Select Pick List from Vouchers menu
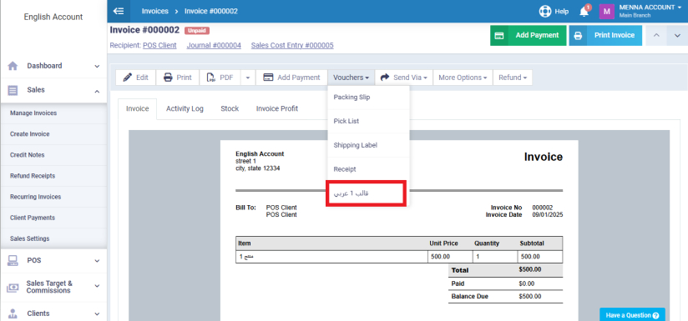This screenshot has height=321, width=688. [x=368, y=121]
